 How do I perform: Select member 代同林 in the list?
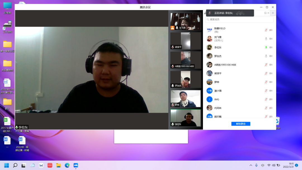coord(239,108)
